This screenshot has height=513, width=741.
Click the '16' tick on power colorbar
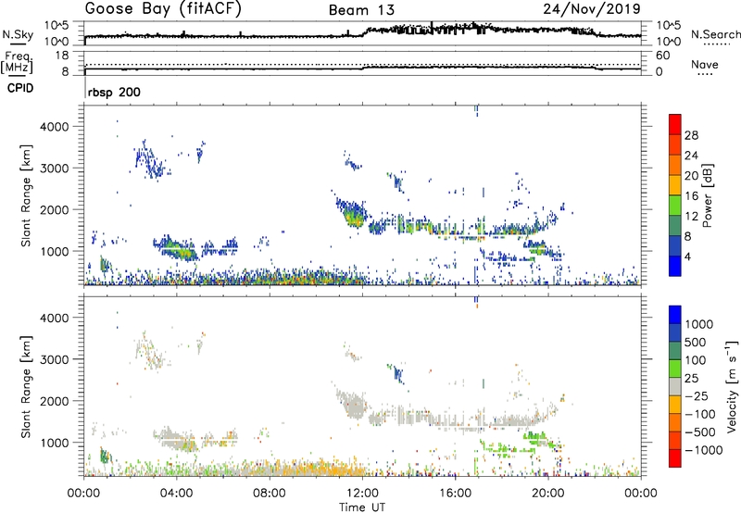coord(691,196)
